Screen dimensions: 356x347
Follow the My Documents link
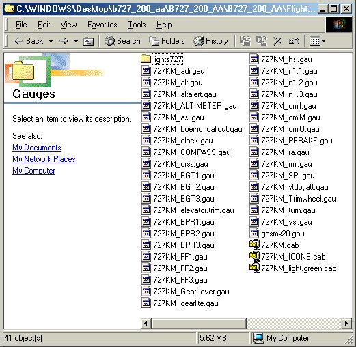pos(37,148)
